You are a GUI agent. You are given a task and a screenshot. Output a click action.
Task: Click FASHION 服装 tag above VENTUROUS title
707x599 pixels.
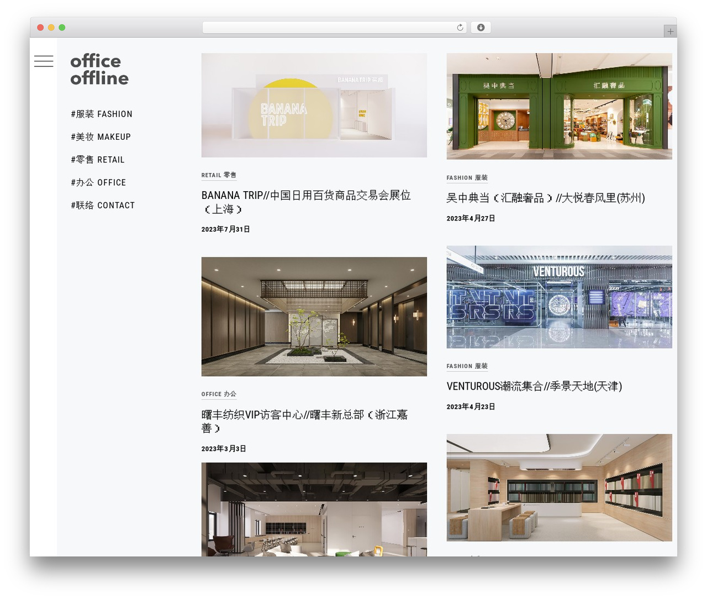(x=467, y=366)
